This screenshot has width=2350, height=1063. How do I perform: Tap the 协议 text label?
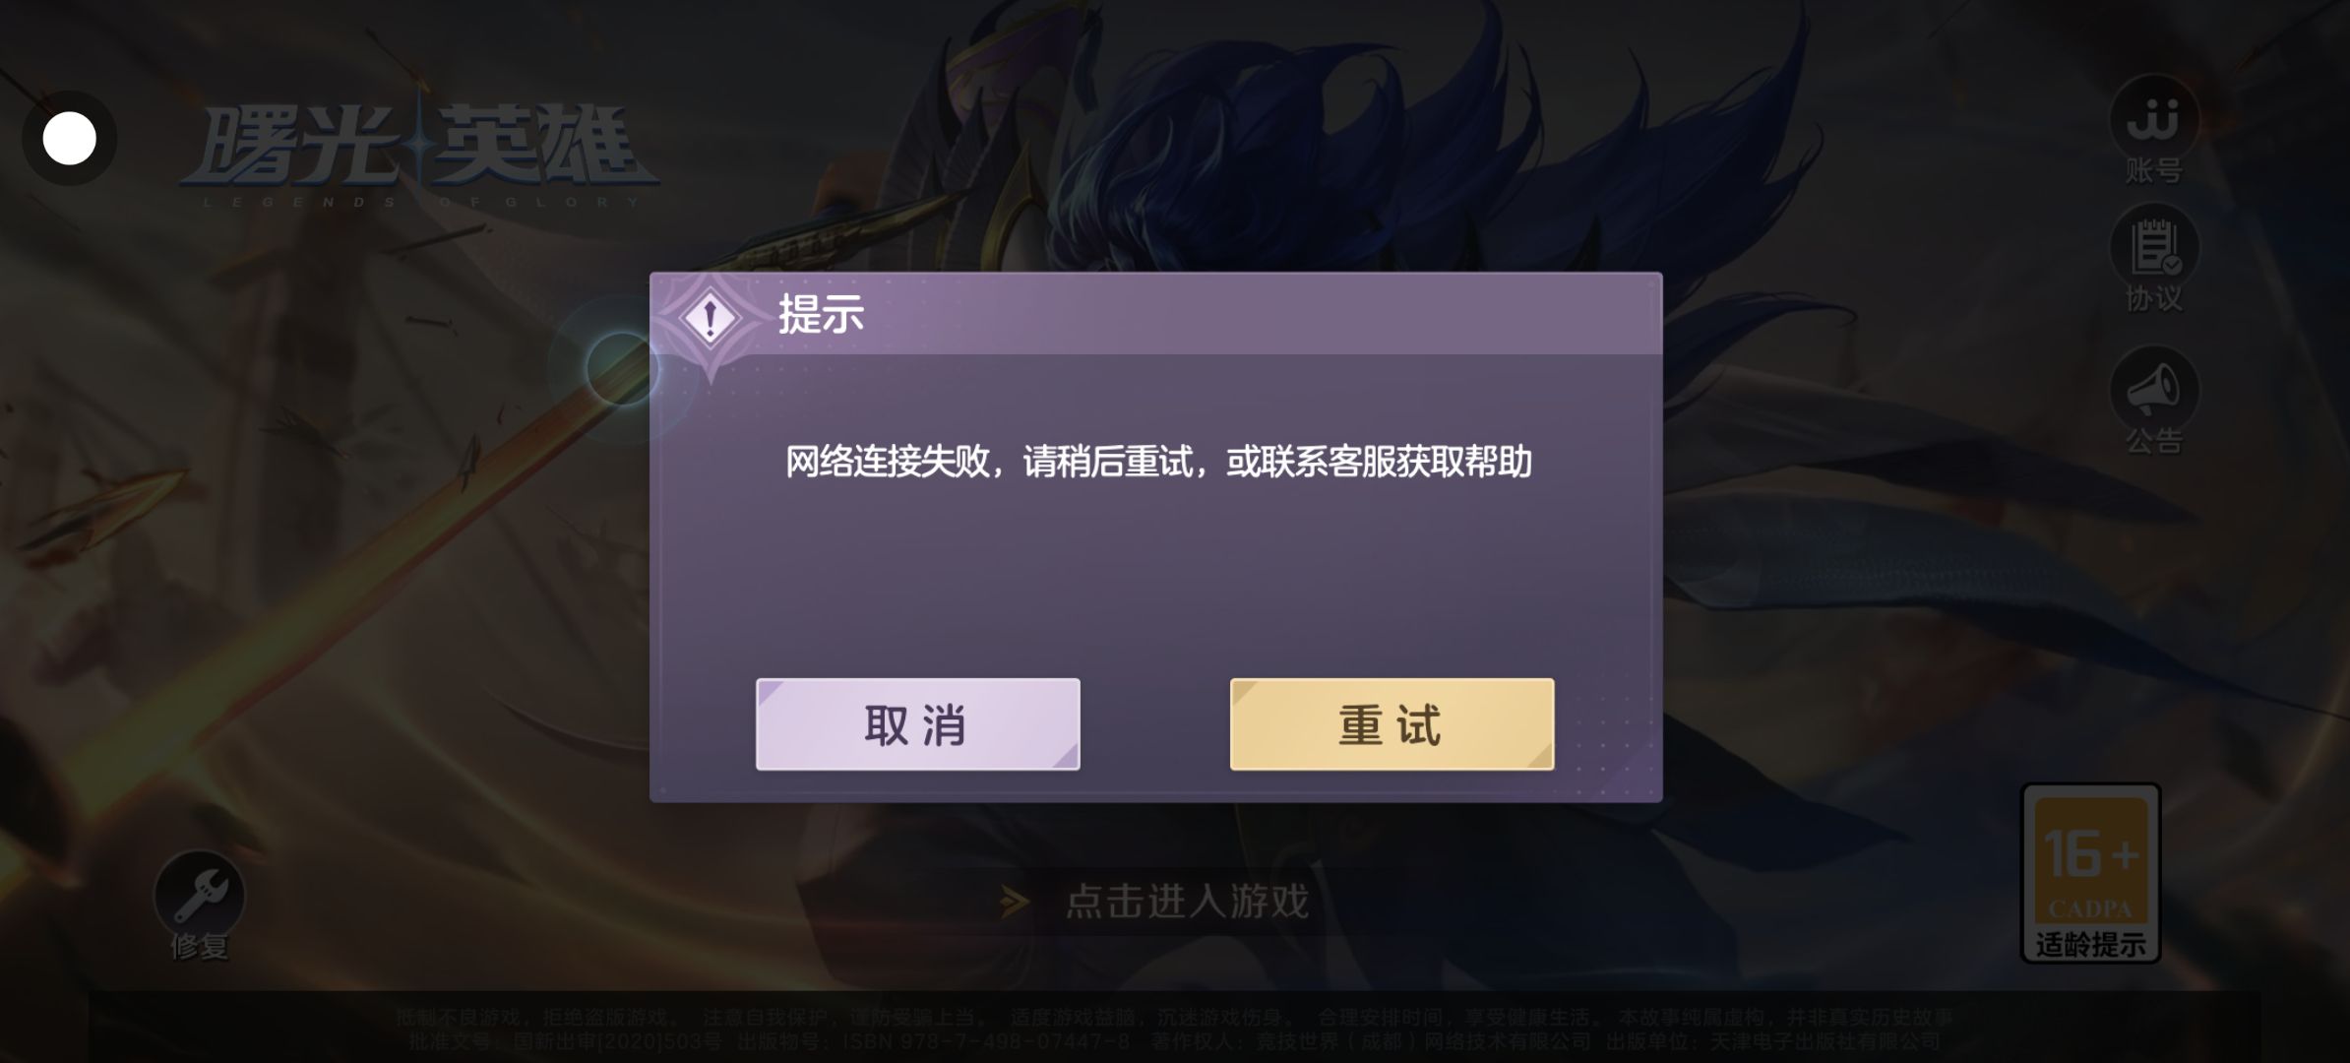tap(2154, 298)
